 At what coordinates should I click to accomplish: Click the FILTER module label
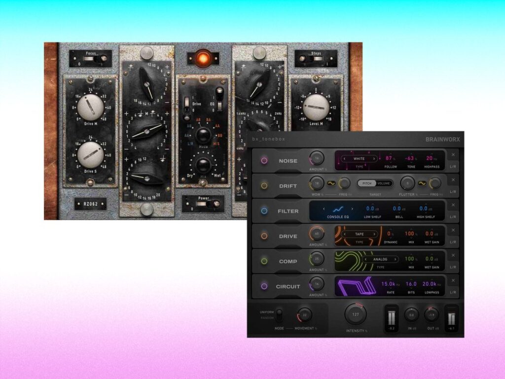click(288, 211)
